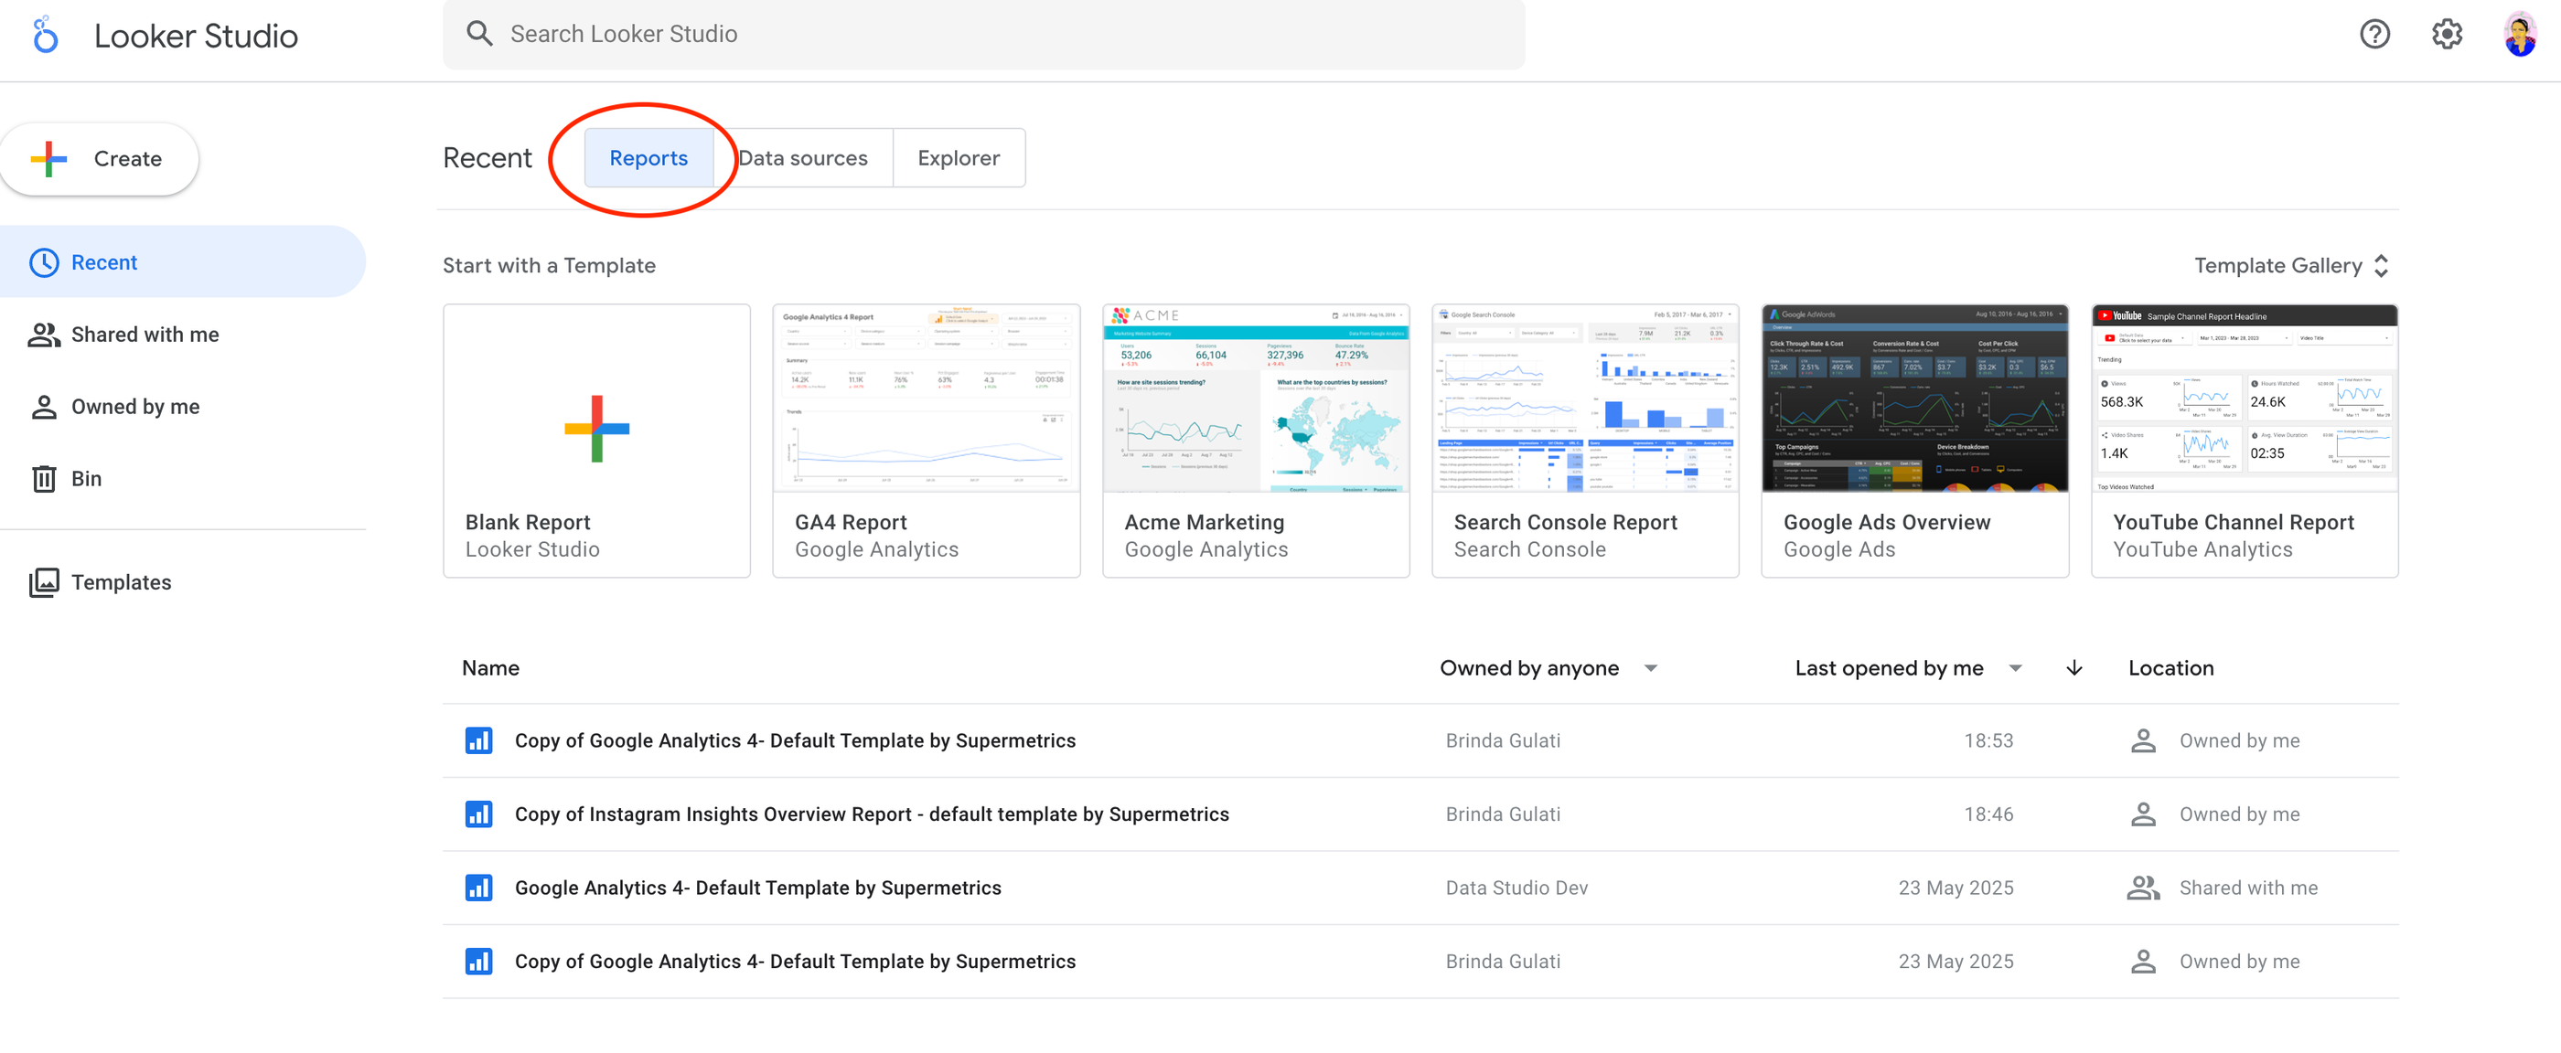Viewport: 2561px width, 1053px height.
Task: Select the Recent clock icon in sidebar
Action: pyautogui.click(x=44, y=261)
